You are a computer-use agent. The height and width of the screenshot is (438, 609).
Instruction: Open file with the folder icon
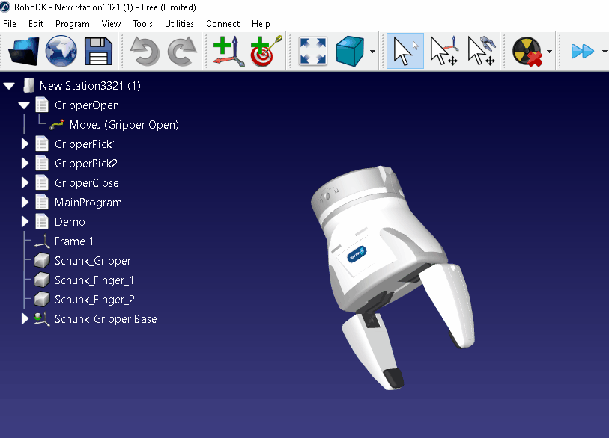tap(24, 51)
